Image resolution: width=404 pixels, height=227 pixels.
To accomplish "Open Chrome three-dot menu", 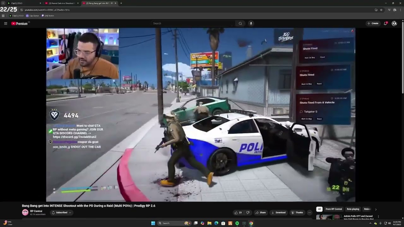I will [x=400, y=10].
